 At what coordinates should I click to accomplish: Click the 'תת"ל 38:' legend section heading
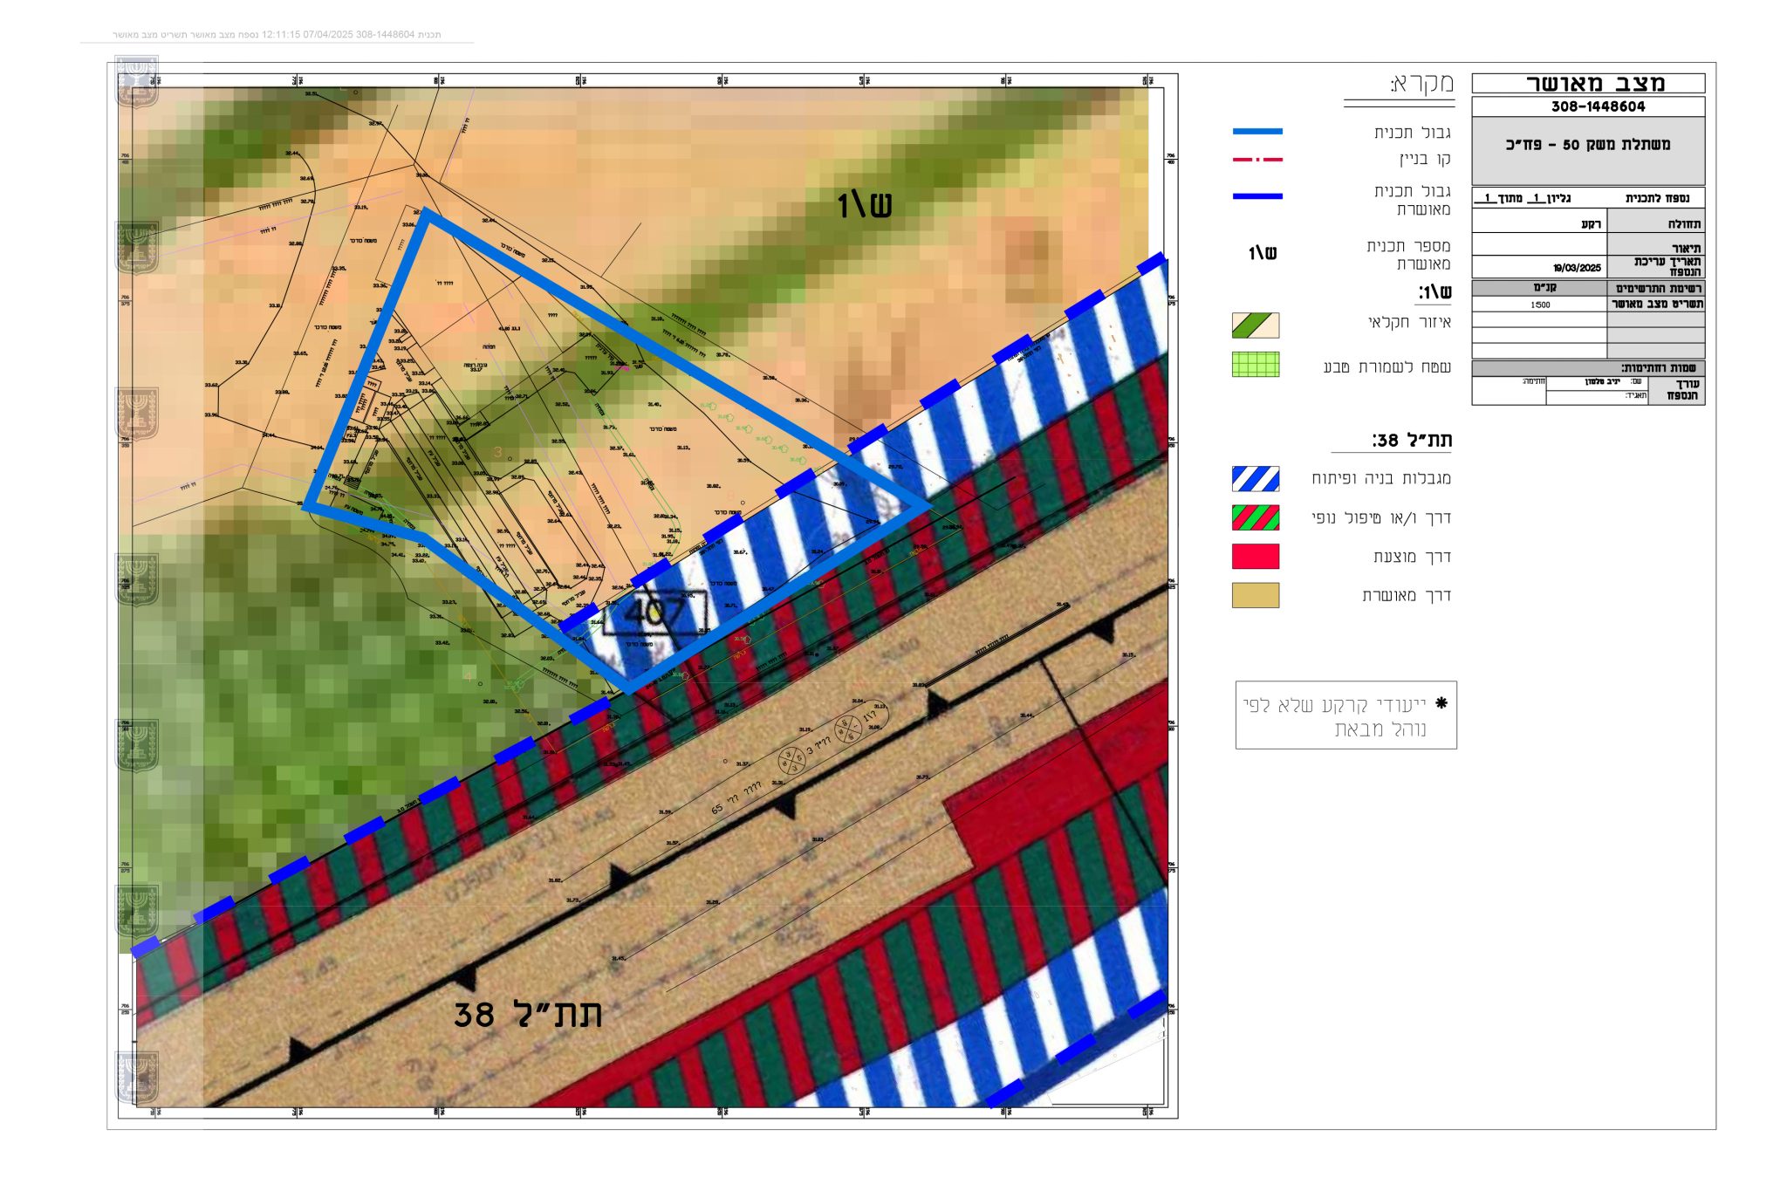coord(1411,441)
